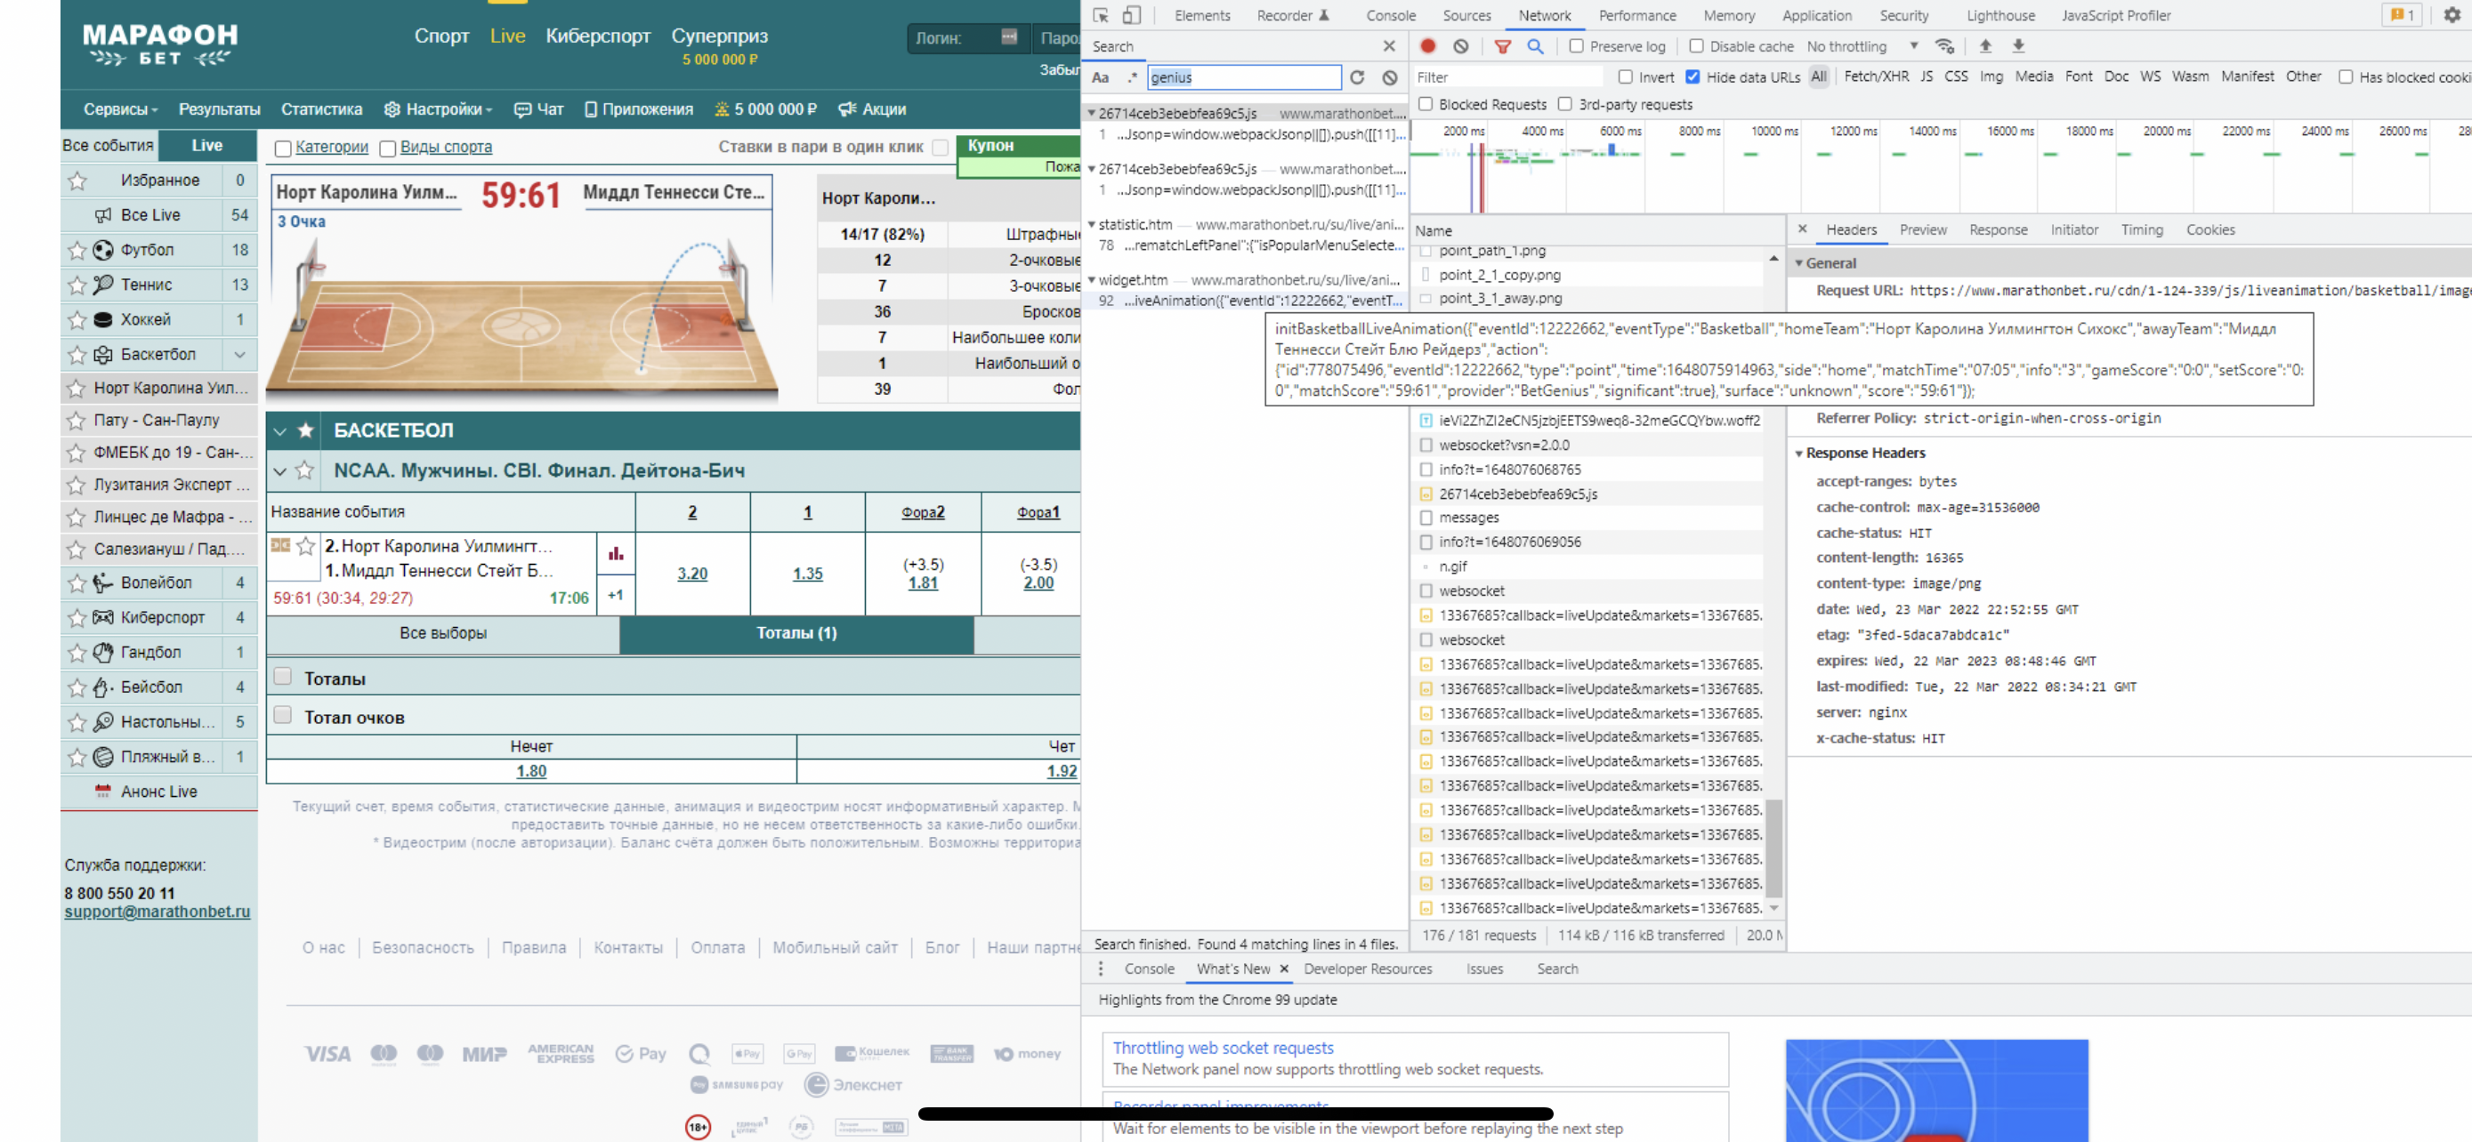Collapse the БАСКЕТБОЛ section header

(279, 430)
